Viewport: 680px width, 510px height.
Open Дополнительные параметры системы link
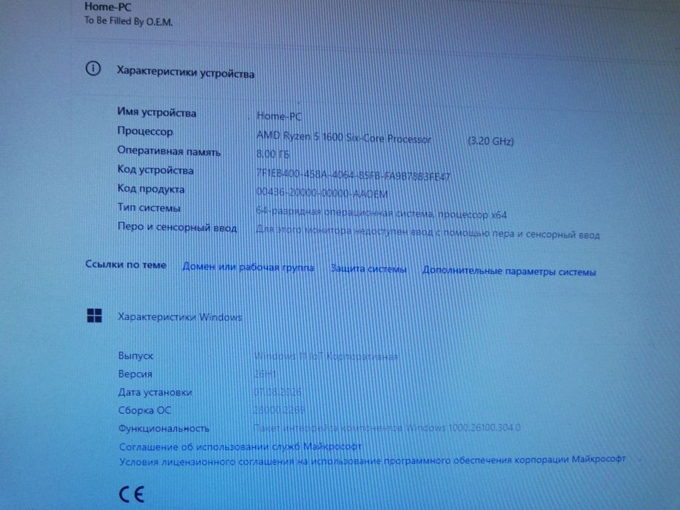(x=509, y=272)
